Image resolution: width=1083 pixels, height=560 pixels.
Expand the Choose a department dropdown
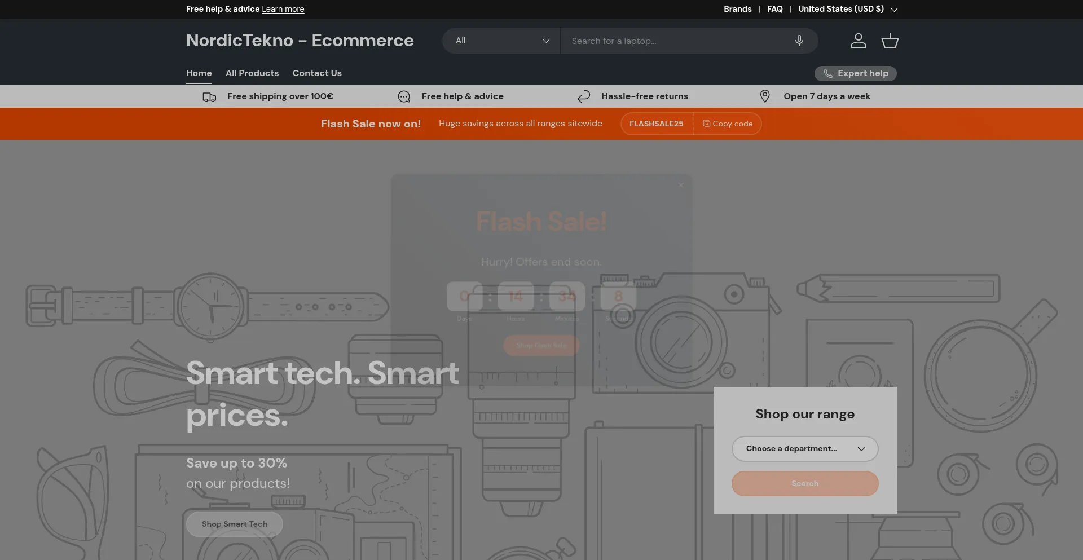[x=804, y=448]
